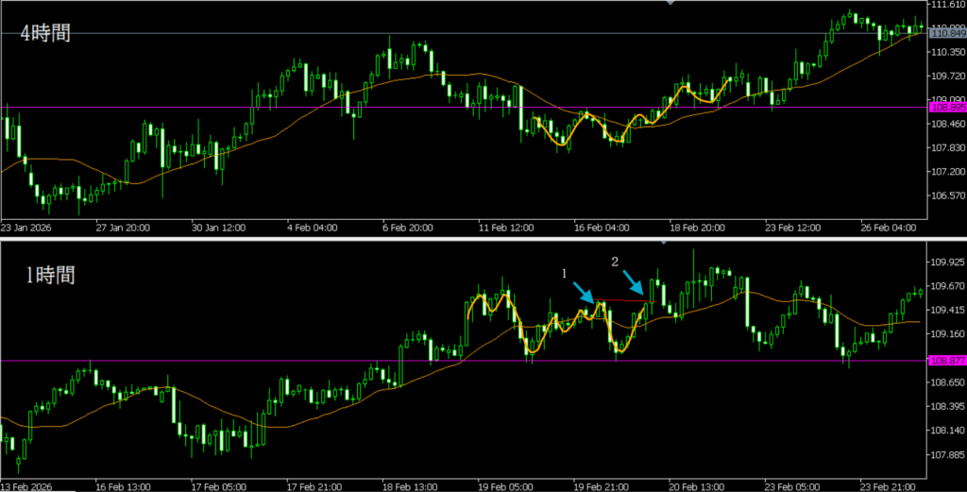
Task: Click the gray 110.849 current price tag
Action: tap(947, 34)
